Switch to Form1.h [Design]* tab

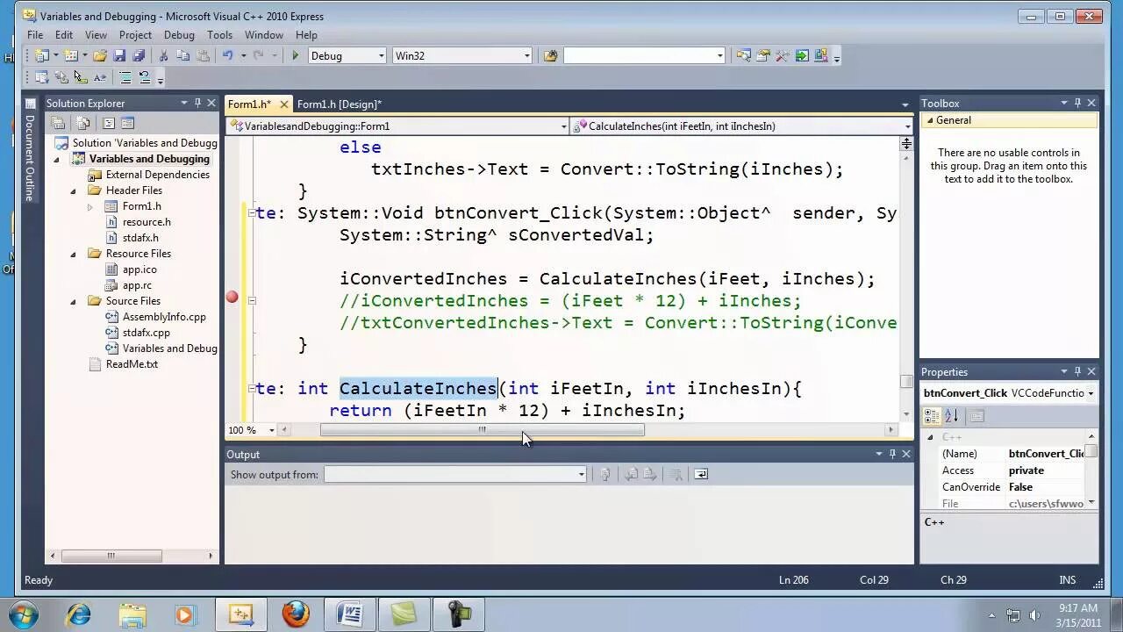tap(339, 104)
